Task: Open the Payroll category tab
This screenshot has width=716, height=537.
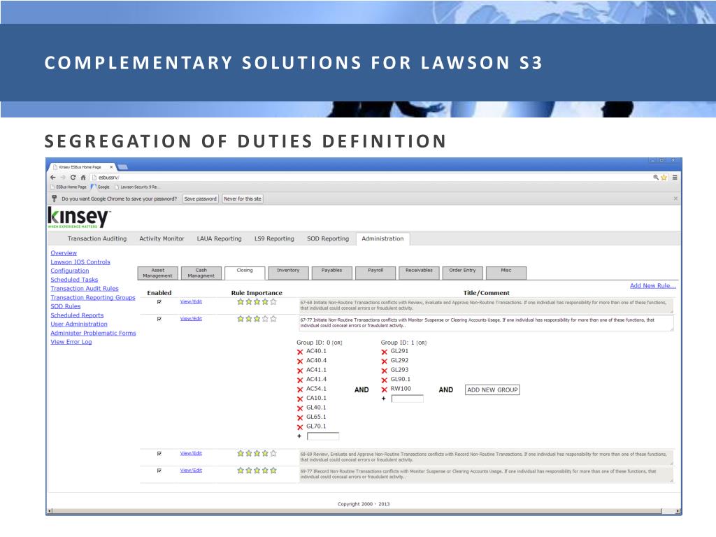Action: 375,273
